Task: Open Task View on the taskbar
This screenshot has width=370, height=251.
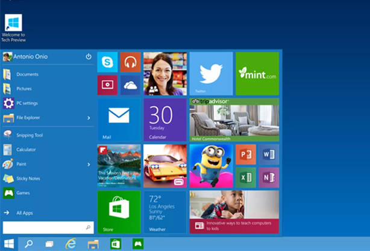Action: 49,244
